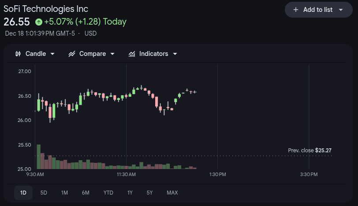Select the 1D time range tab

tap(23, 192)
